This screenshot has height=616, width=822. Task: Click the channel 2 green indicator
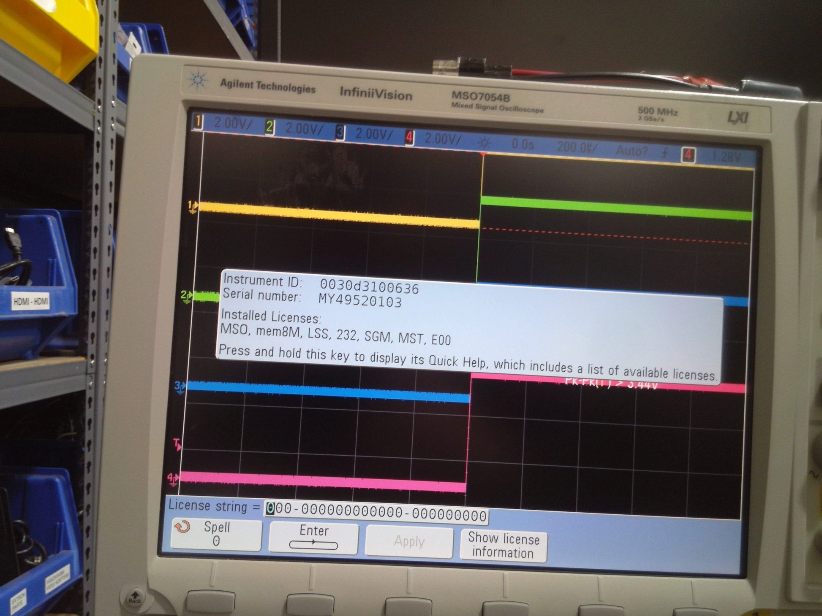coord(269,127)
